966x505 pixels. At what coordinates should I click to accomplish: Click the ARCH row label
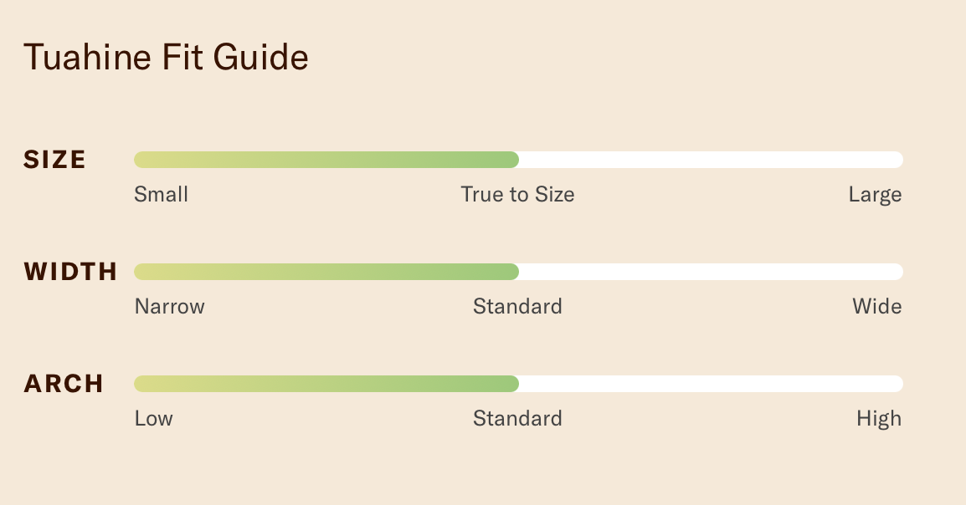pyautogui.click(x=64, y=384)
